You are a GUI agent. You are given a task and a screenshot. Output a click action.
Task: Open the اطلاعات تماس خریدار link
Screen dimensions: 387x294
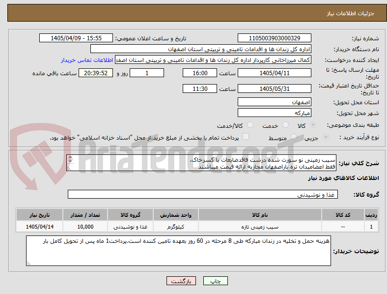coord(87,60)
